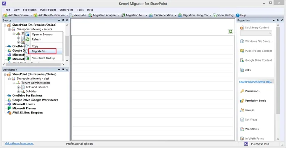Click the Show History toolbar icon

click(215, 15)
